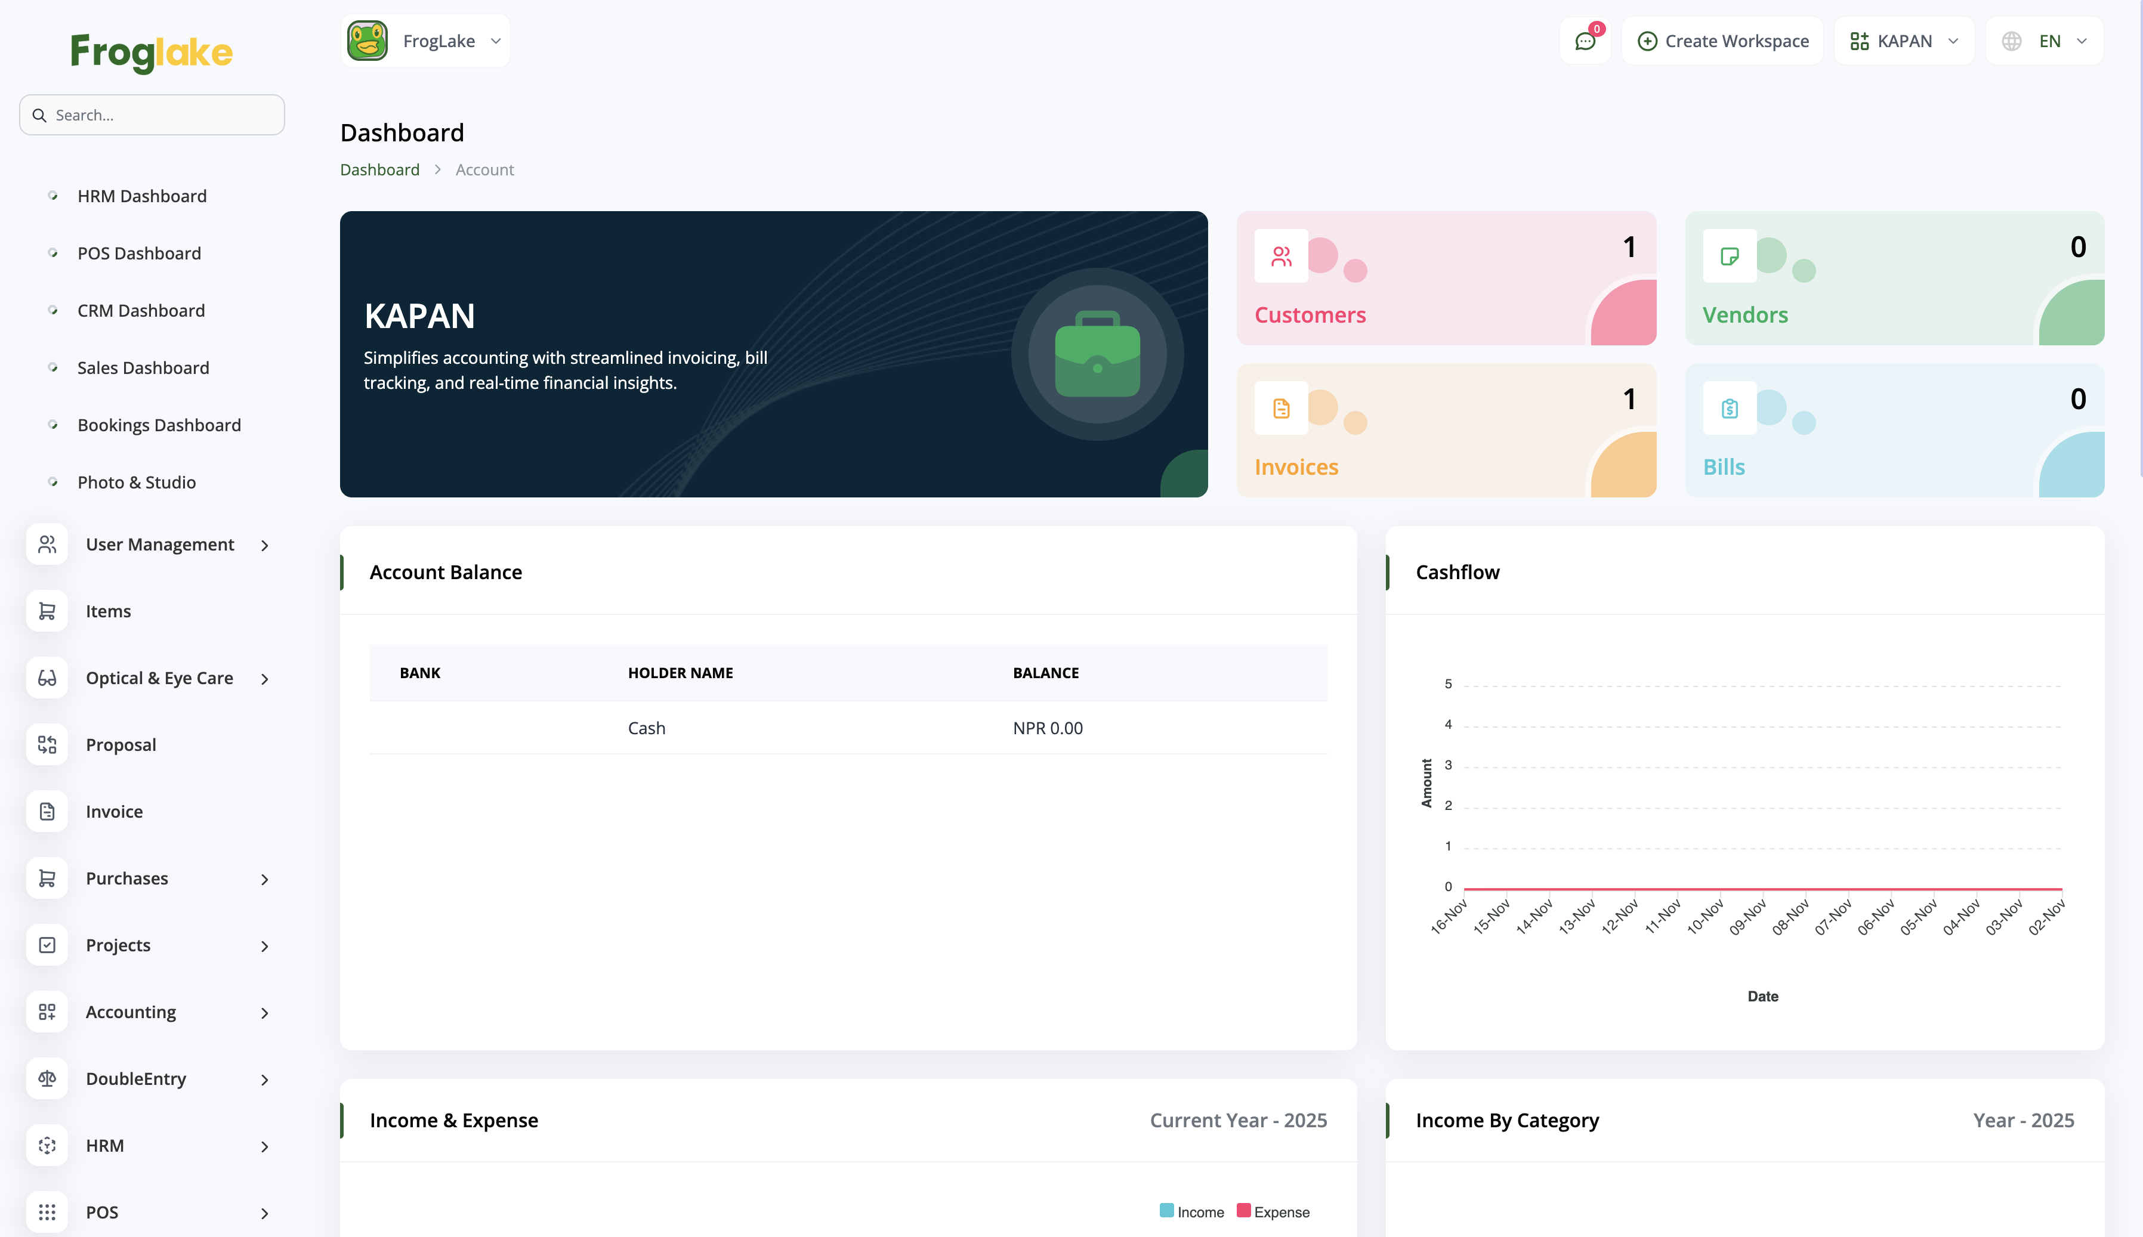Click the Vendors card note icon
Viewport: 2143px width, 1237px height.
(1729, 256)
